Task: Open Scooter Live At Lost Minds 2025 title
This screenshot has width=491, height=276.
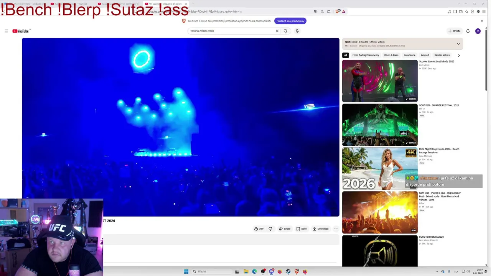Action: (437, 61)
